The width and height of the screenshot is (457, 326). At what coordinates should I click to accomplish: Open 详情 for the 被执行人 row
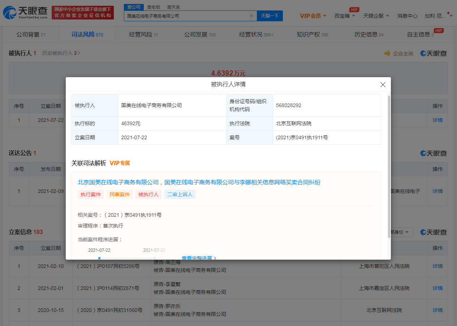(x=437, y=120)
